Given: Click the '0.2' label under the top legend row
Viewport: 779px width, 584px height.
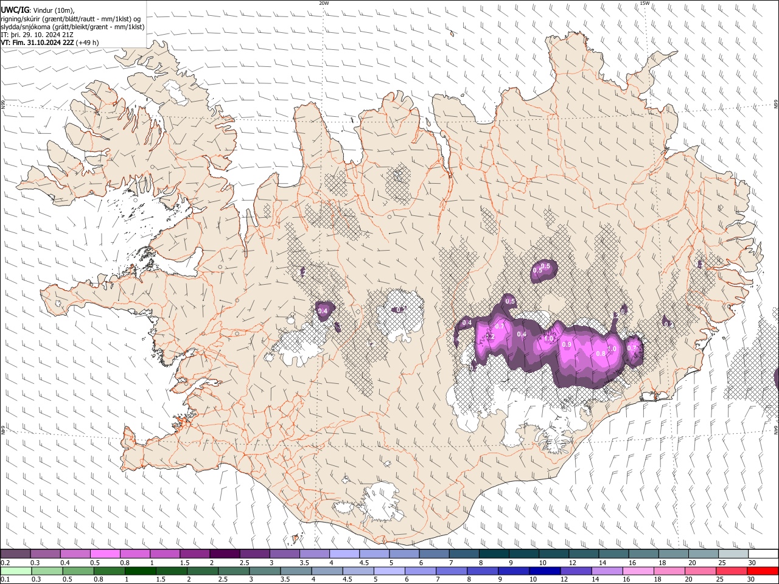Looking at the screenshot, I should coord(4,563).
